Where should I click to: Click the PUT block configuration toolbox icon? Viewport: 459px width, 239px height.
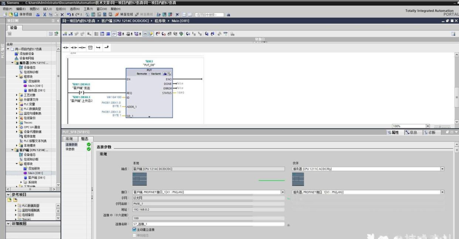(x=165, y=74)
